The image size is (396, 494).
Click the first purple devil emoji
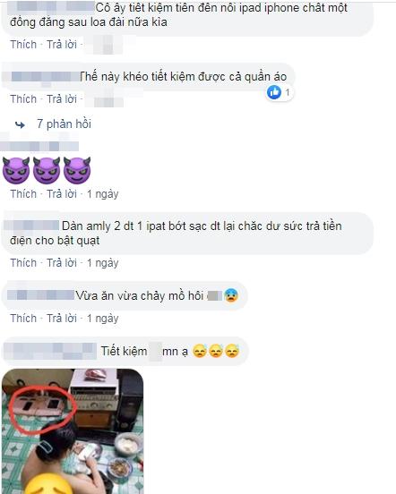16,170
